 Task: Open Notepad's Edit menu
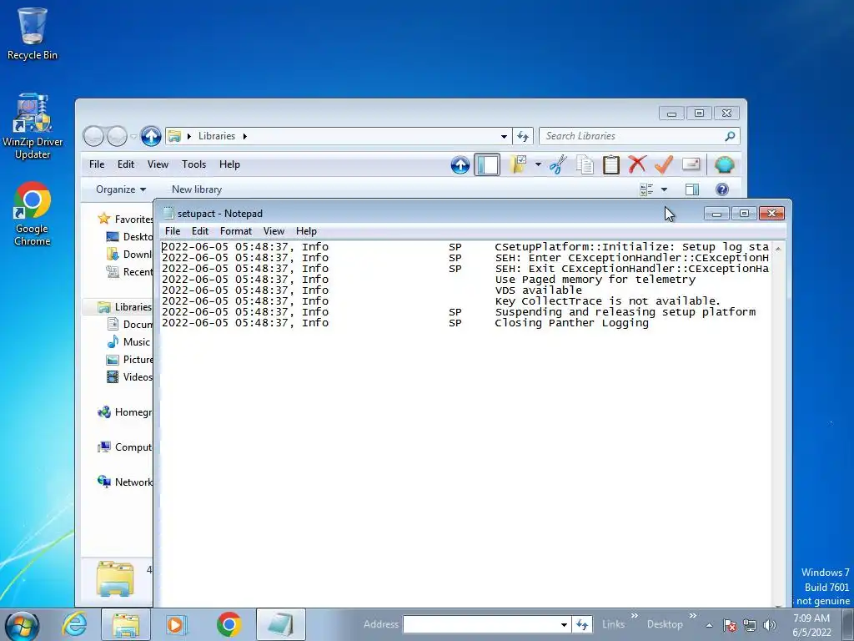point(200,231)
